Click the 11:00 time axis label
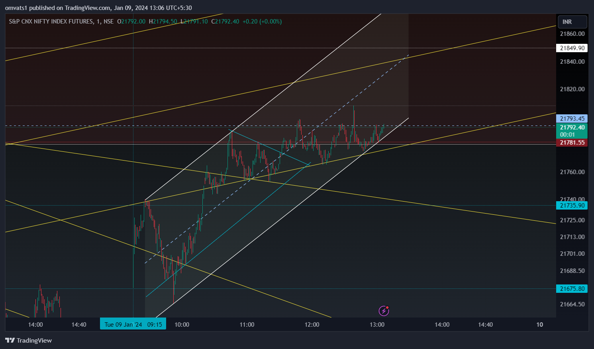Viewport: 594px width, 349px height. pyautogui.click(x=247, y=324)
